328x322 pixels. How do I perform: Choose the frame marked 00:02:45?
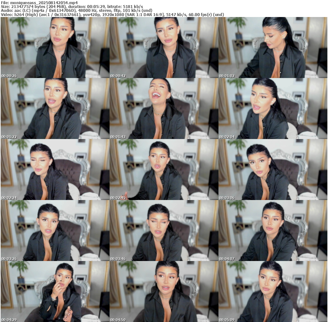coord(164,170)
